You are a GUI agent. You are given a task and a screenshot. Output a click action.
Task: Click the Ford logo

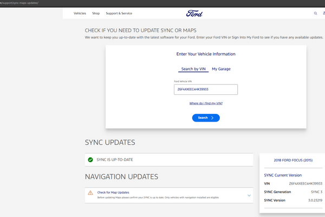point(194,14)
